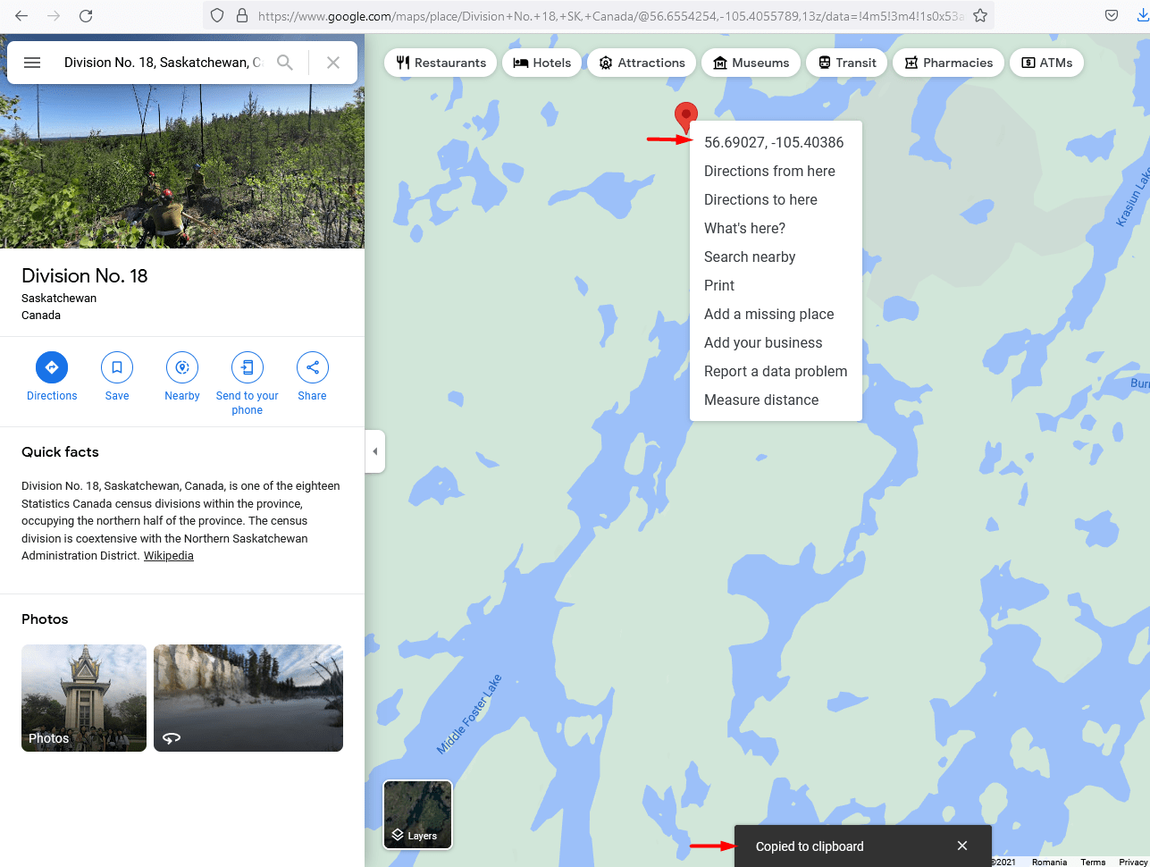Clear the search with the X icon
The image size is (1150, 867).
(333, 63)
